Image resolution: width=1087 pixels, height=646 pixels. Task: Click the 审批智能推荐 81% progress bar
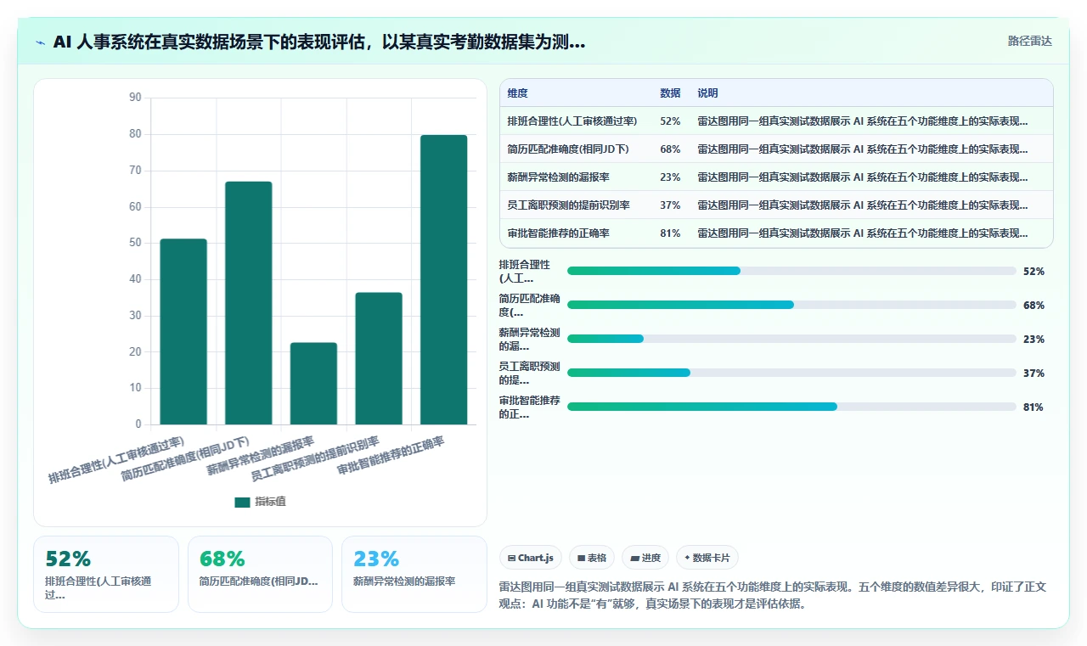[791, 407]
